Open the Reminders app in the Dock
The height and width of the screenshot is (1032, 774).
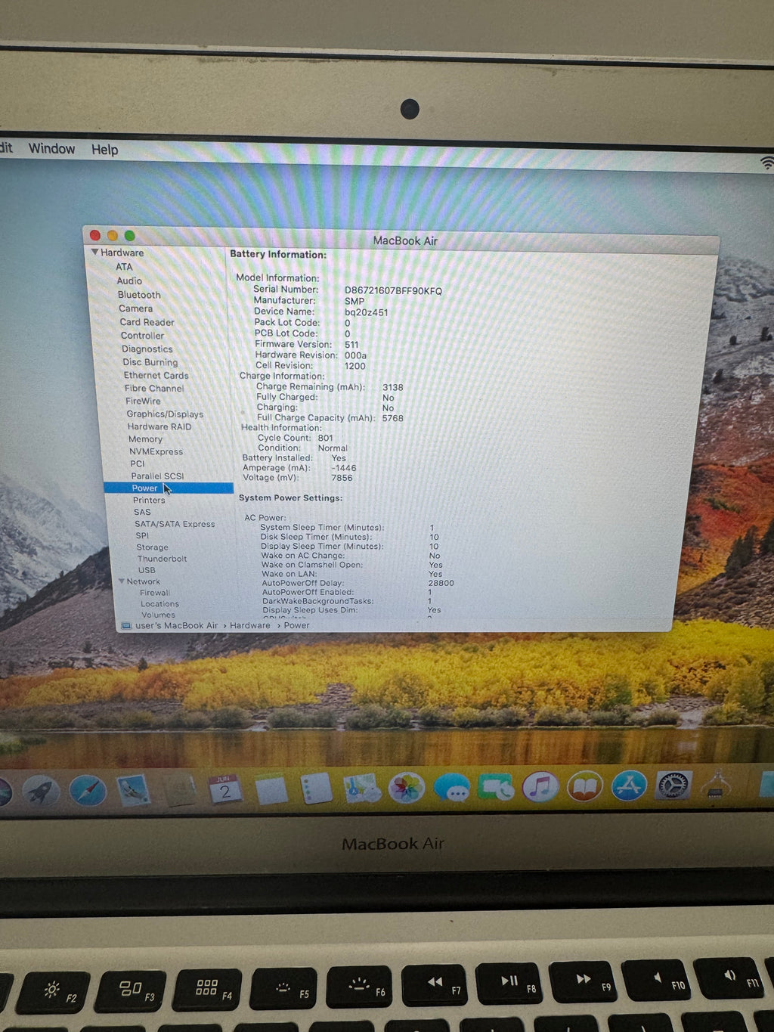pyautogui.click(x=316, y=789)
